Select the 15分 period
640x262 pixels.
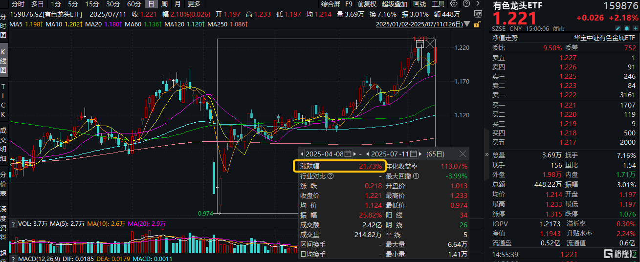point(92,3)
